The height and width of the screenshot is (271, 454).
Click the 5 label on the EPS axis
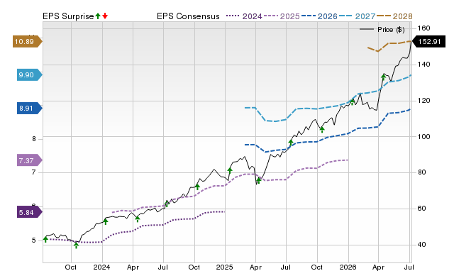point(34,240)
